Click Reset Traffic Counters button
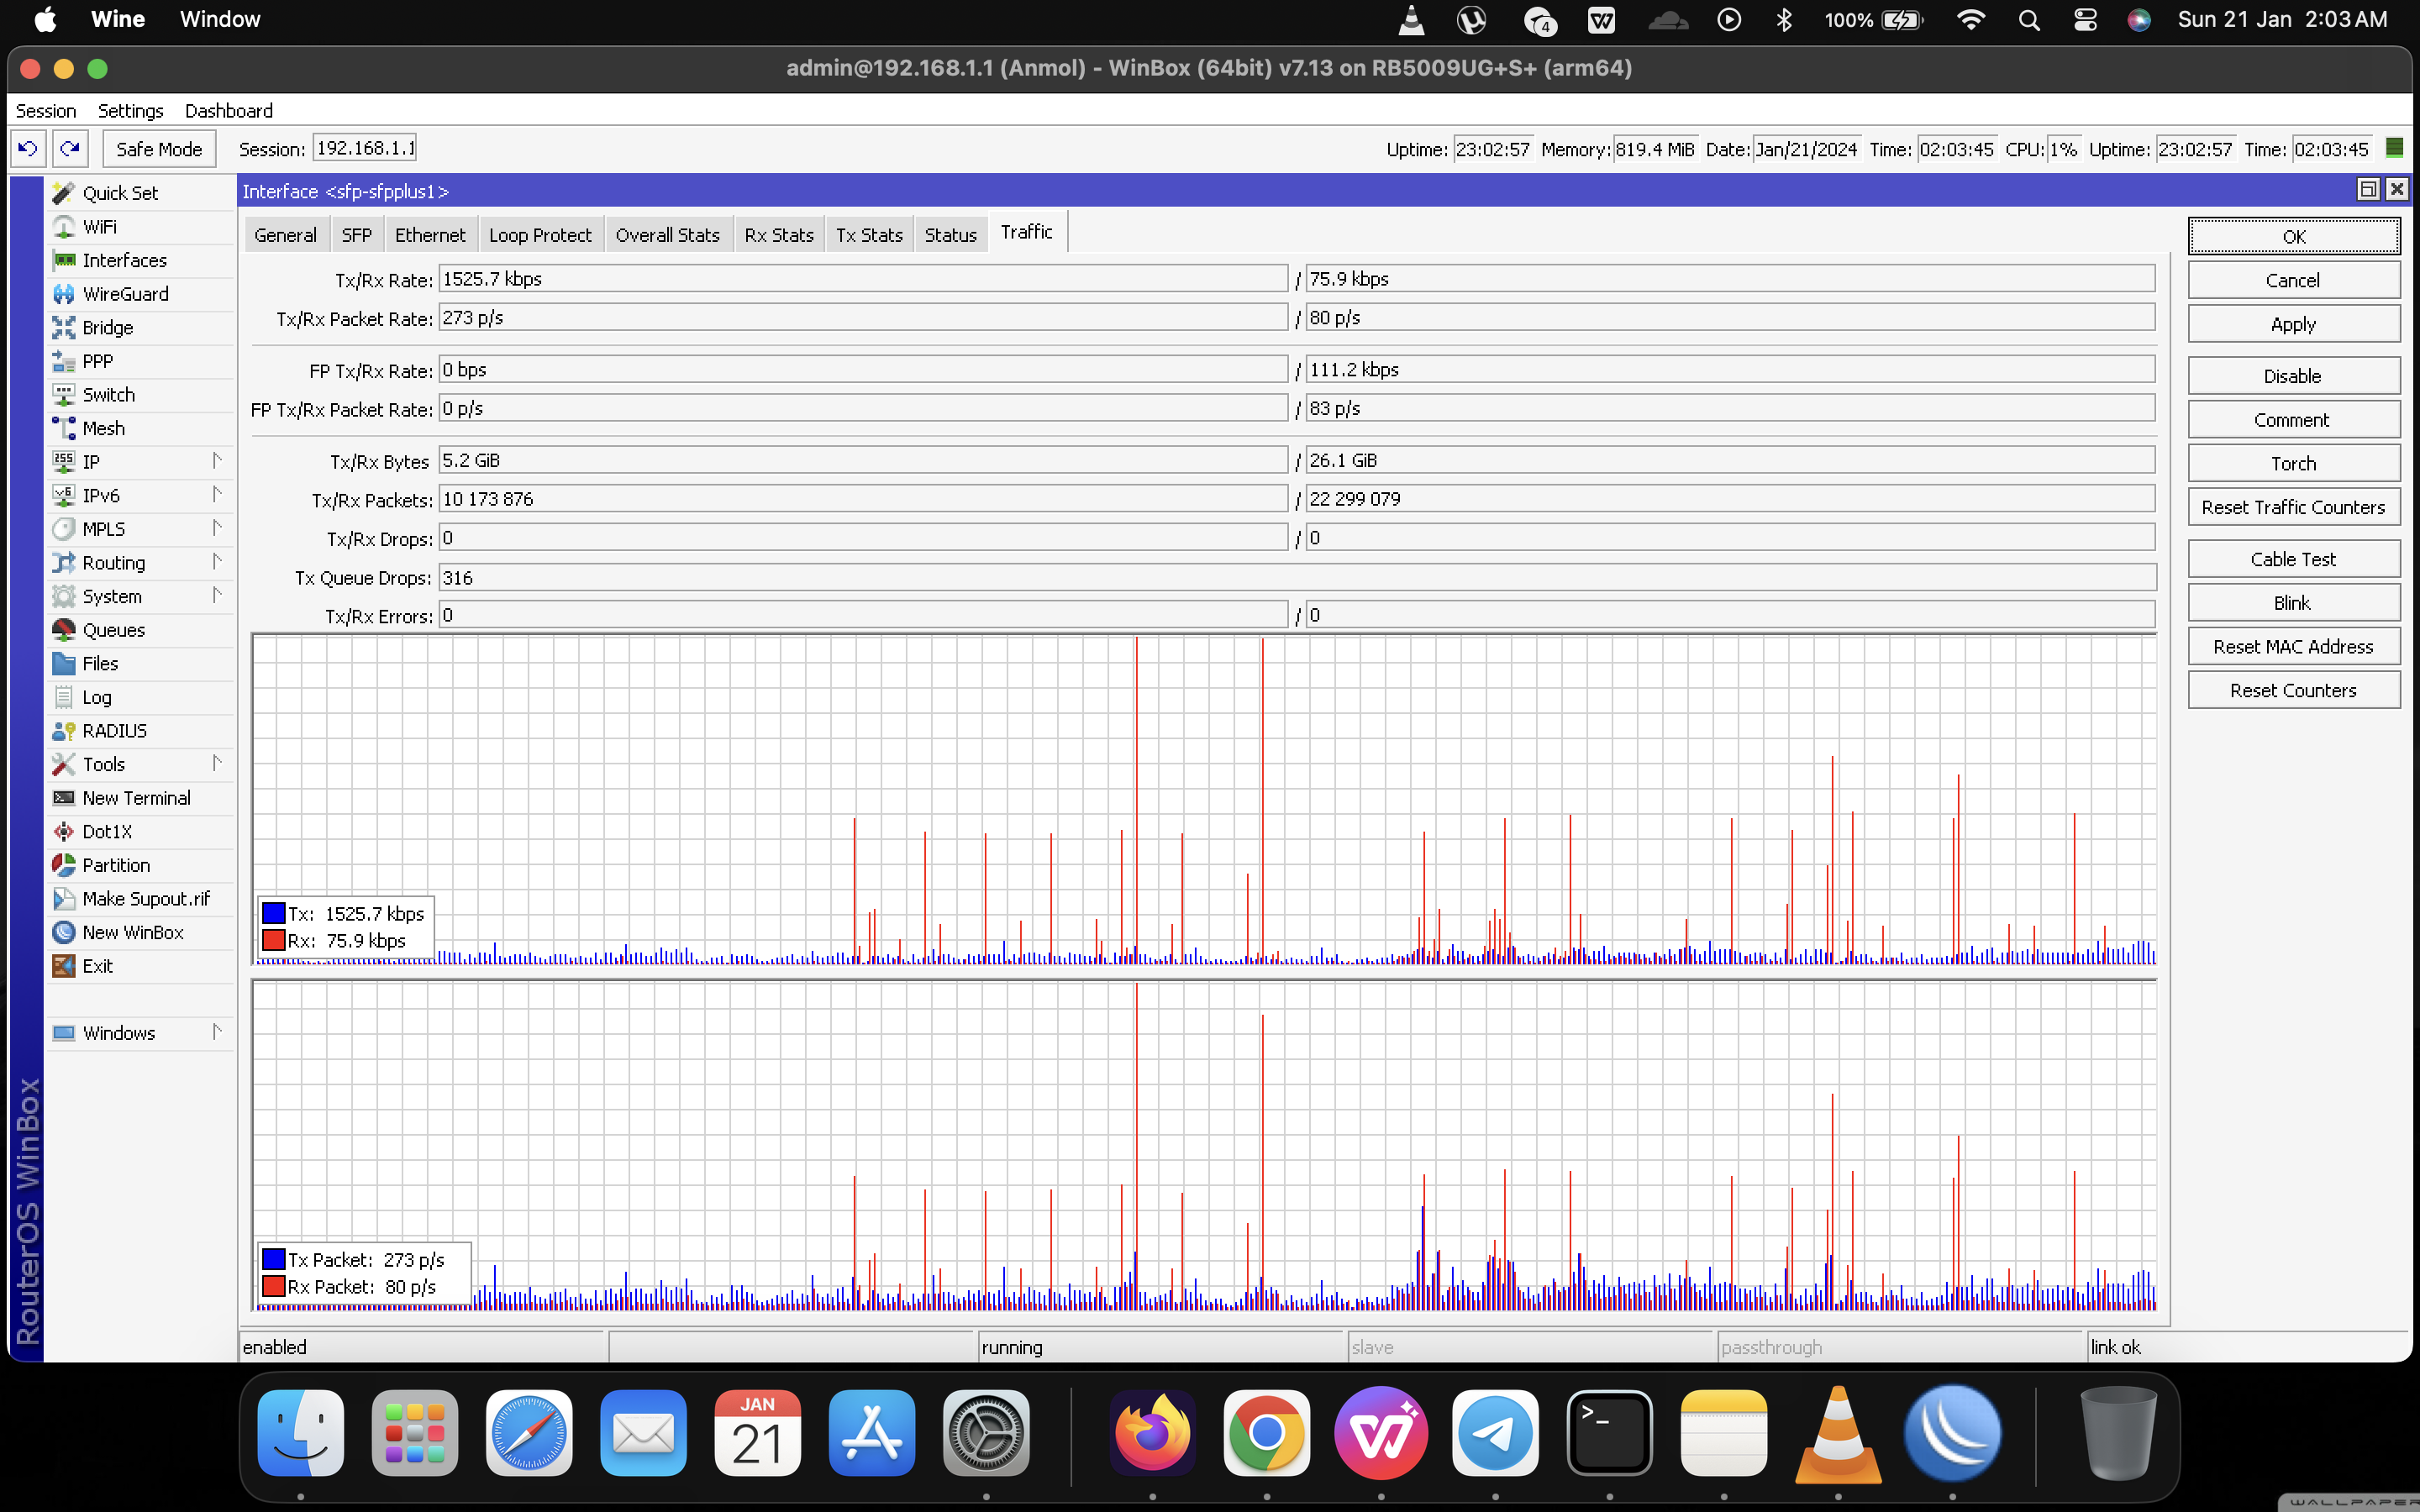 click(x=2292, y=507)
